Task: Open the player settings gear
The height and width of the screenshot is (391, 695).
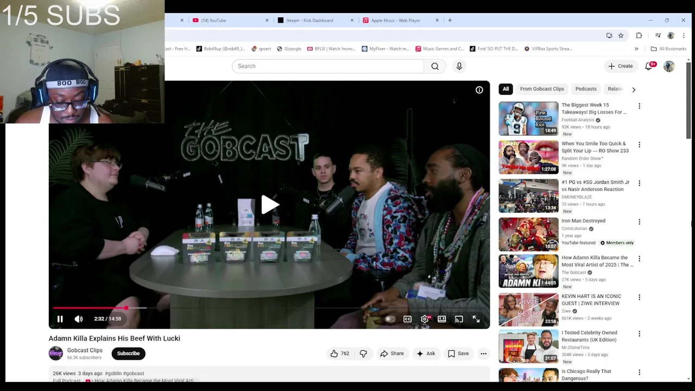Action: tap(425, 319)
